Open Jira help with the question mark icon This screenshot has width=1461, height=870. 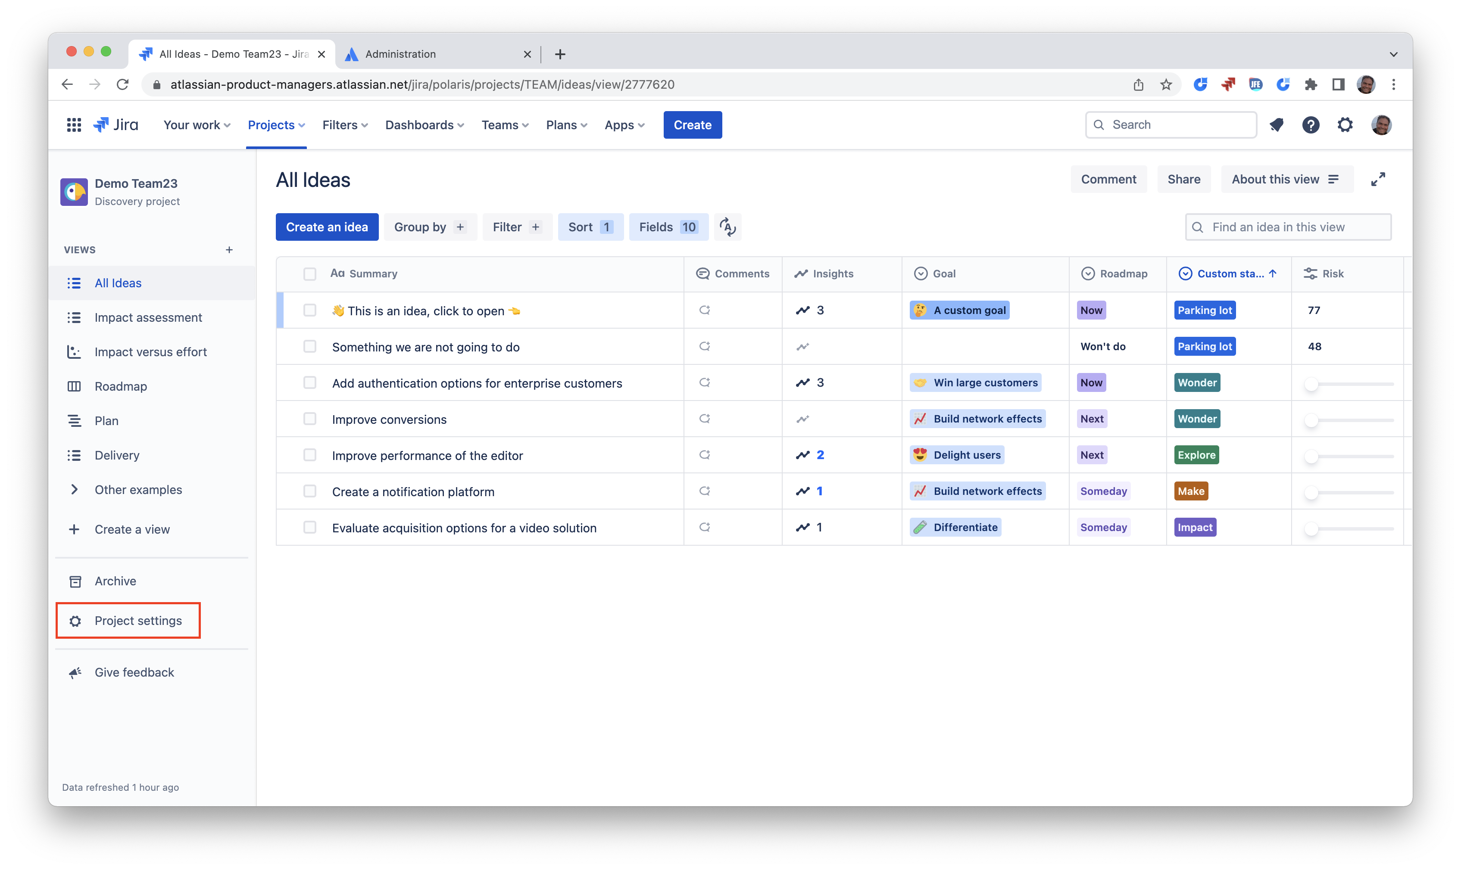pos(1311,124)
